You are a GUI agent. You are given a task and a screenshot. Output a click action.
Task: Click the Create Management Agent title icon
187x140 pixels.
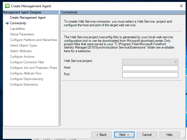point(7,6)
